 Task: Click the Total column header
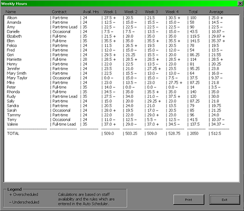tap(193, 12)
